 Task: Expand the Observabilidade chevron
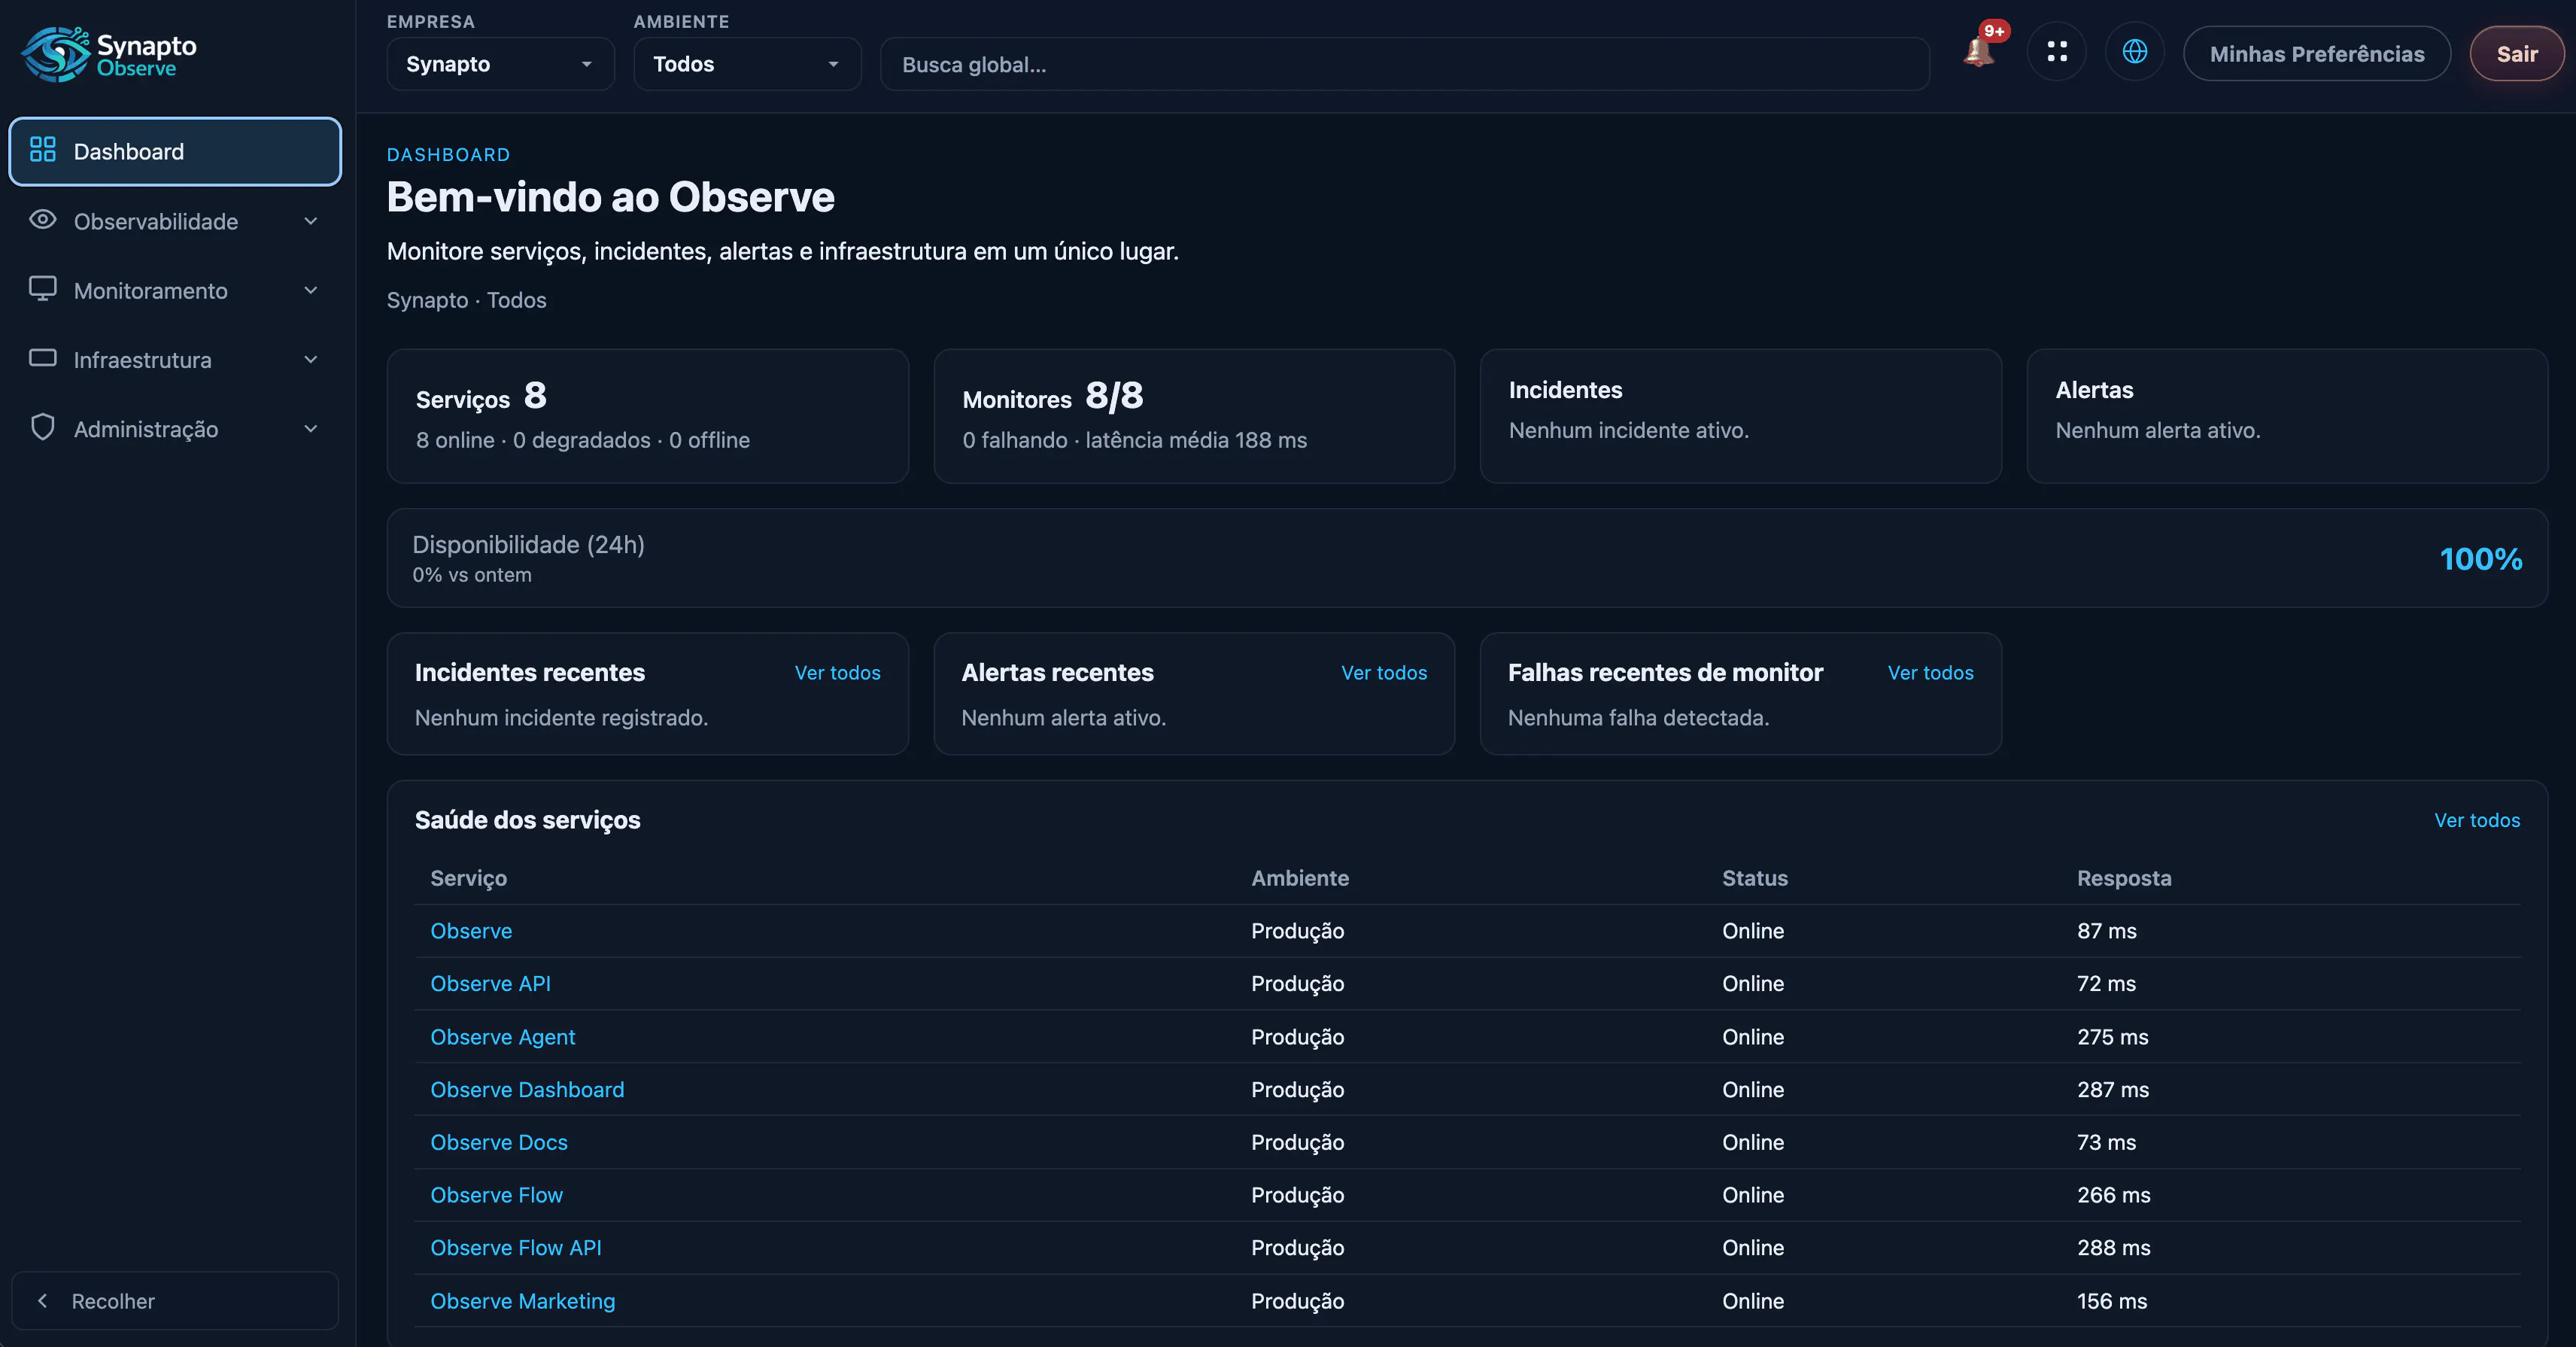click(311, 221)
